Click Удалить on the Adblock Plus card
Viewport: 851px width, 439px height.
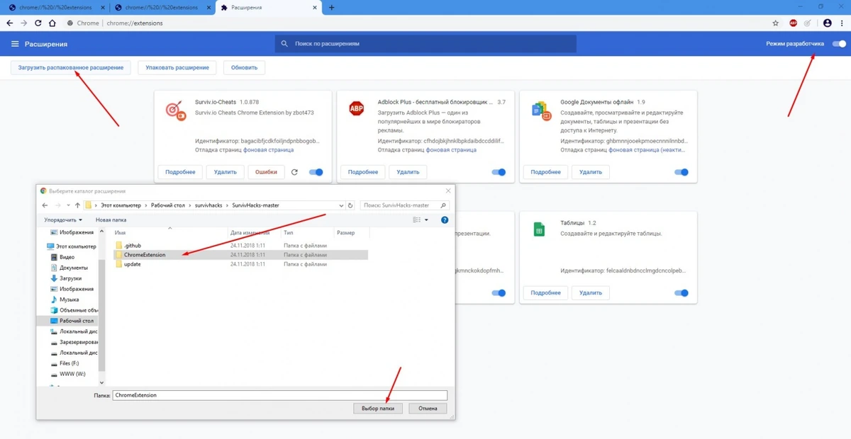408,172
